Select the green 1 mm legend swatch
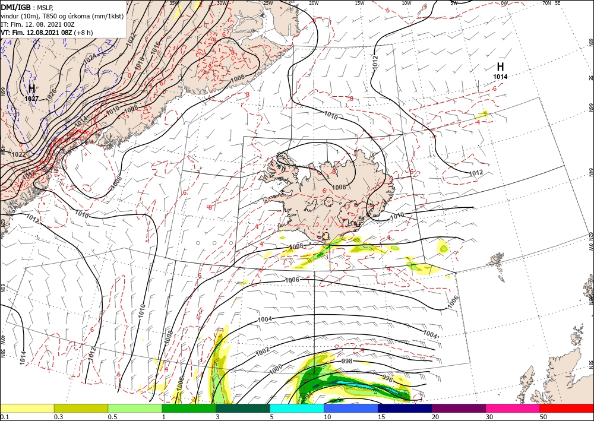 point(189,408)
